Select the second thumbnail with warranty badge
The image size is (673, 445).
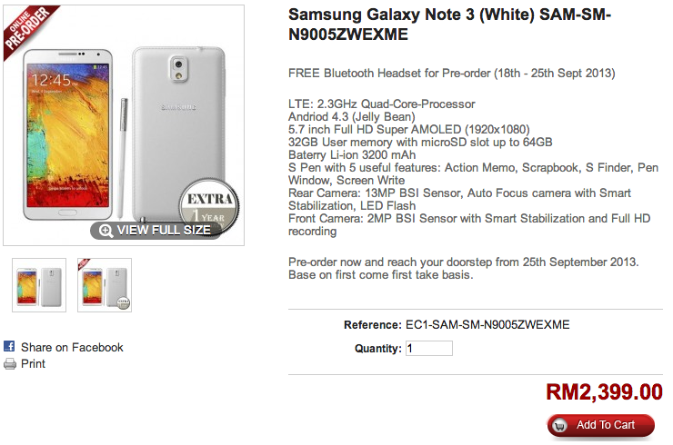pos(105,285)
